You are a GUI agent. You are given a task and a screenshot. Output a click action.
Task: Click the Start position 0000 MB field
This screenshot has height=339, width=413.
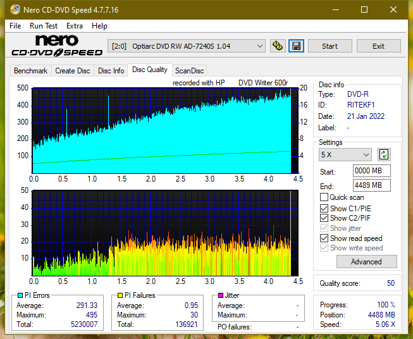pyautogui.click(x=371, y=171)
